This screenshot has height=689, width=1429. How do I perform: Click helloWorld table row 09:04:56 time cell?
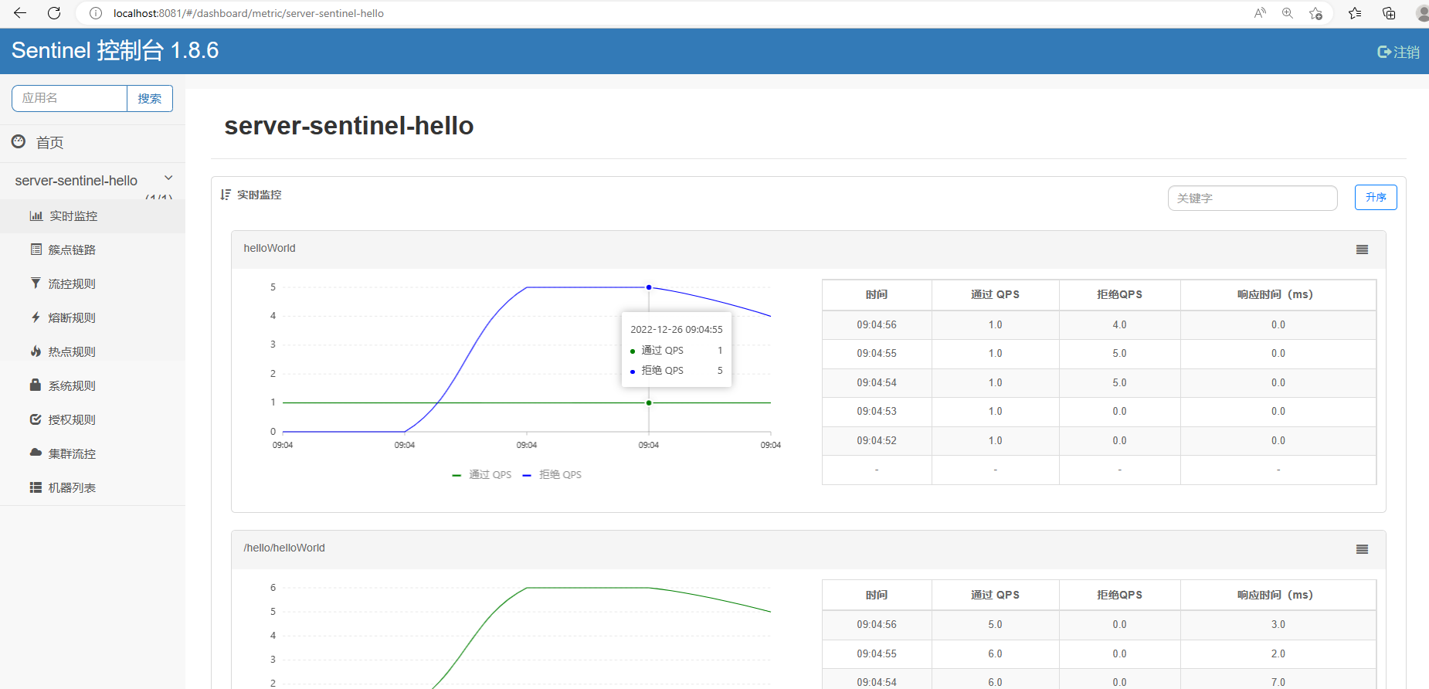877,324
